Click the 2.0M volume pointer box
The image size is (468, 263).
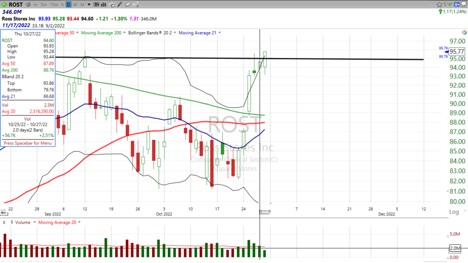click(455, 248)
